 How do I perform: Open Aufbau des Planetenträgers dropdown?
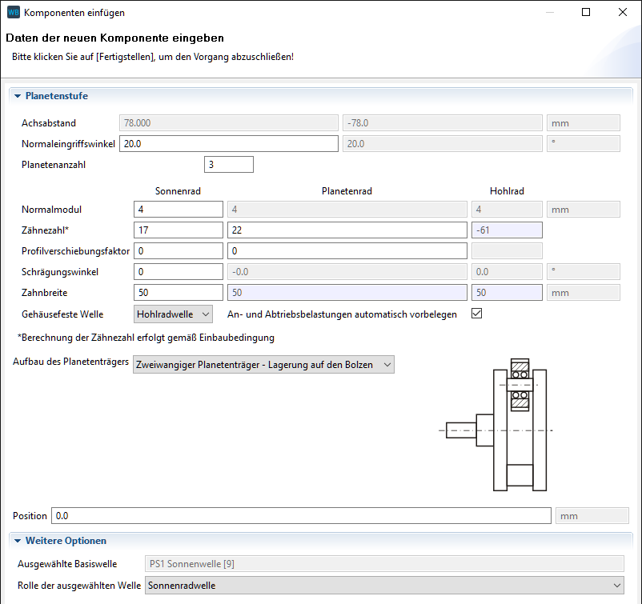pyautogui.click(x=263, y=365)
